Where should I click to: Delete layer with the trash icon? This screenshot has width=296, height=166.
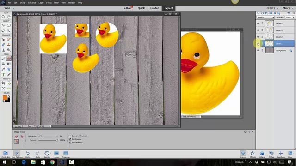289,13
